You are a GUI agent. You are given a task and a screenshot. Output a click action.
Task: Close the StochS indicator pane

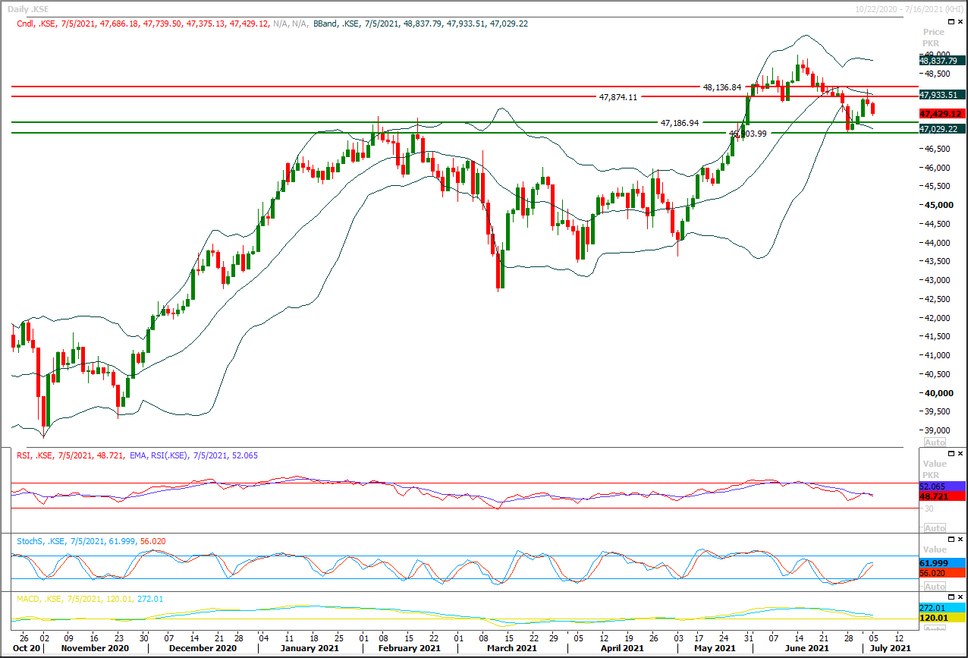(x=960, y=540)
